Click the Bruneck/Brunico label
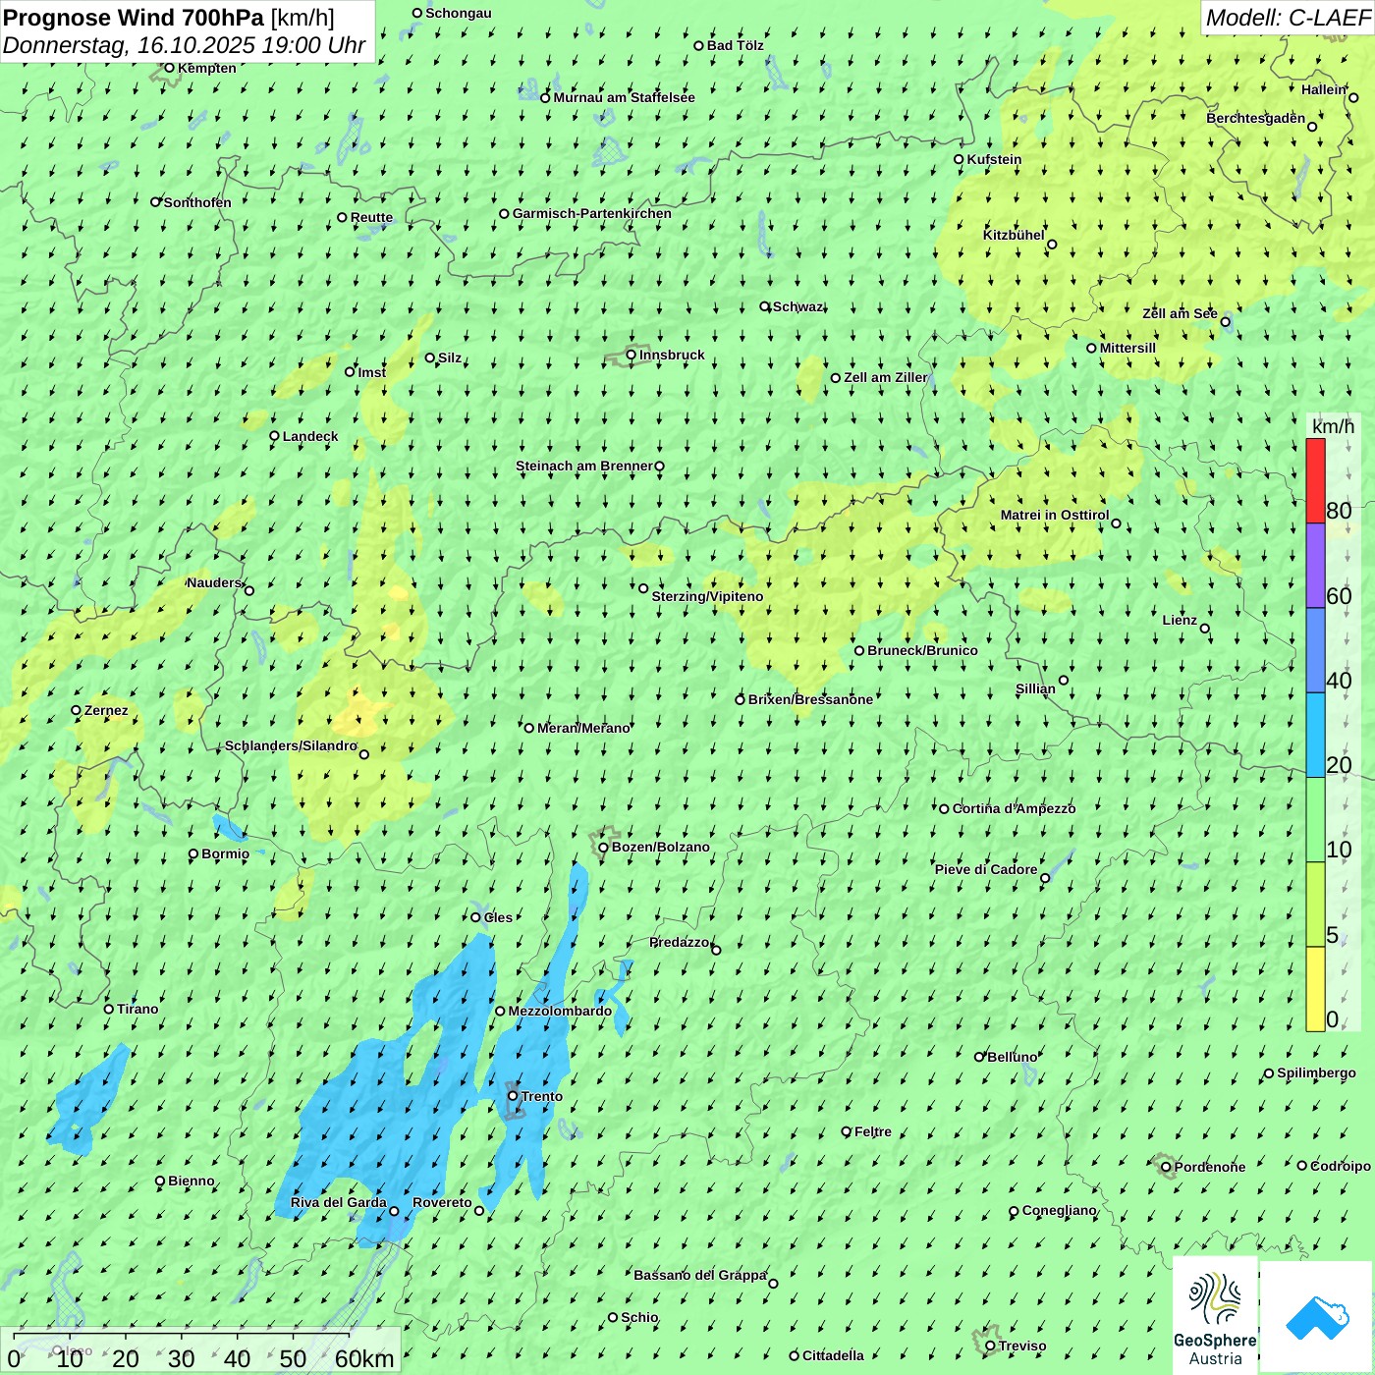Viewport: 1375px width, 1375px height. pyautogui.click(x=922, y=650)
